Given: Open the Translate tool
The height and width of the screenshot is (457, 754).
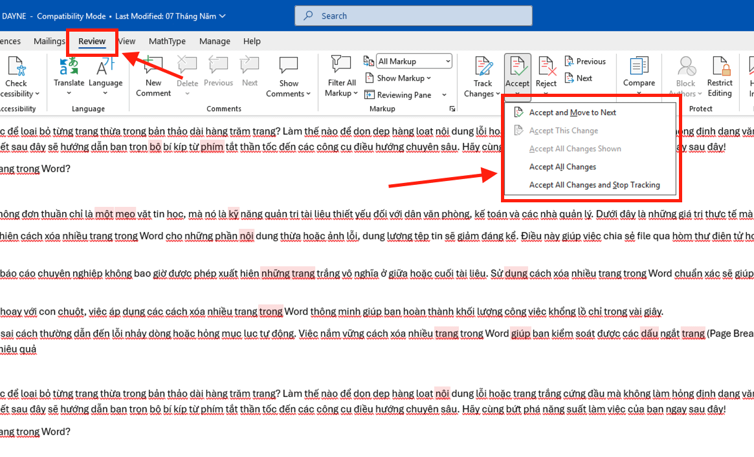Looking at the screenshot, I should click(x=69, y=76).
